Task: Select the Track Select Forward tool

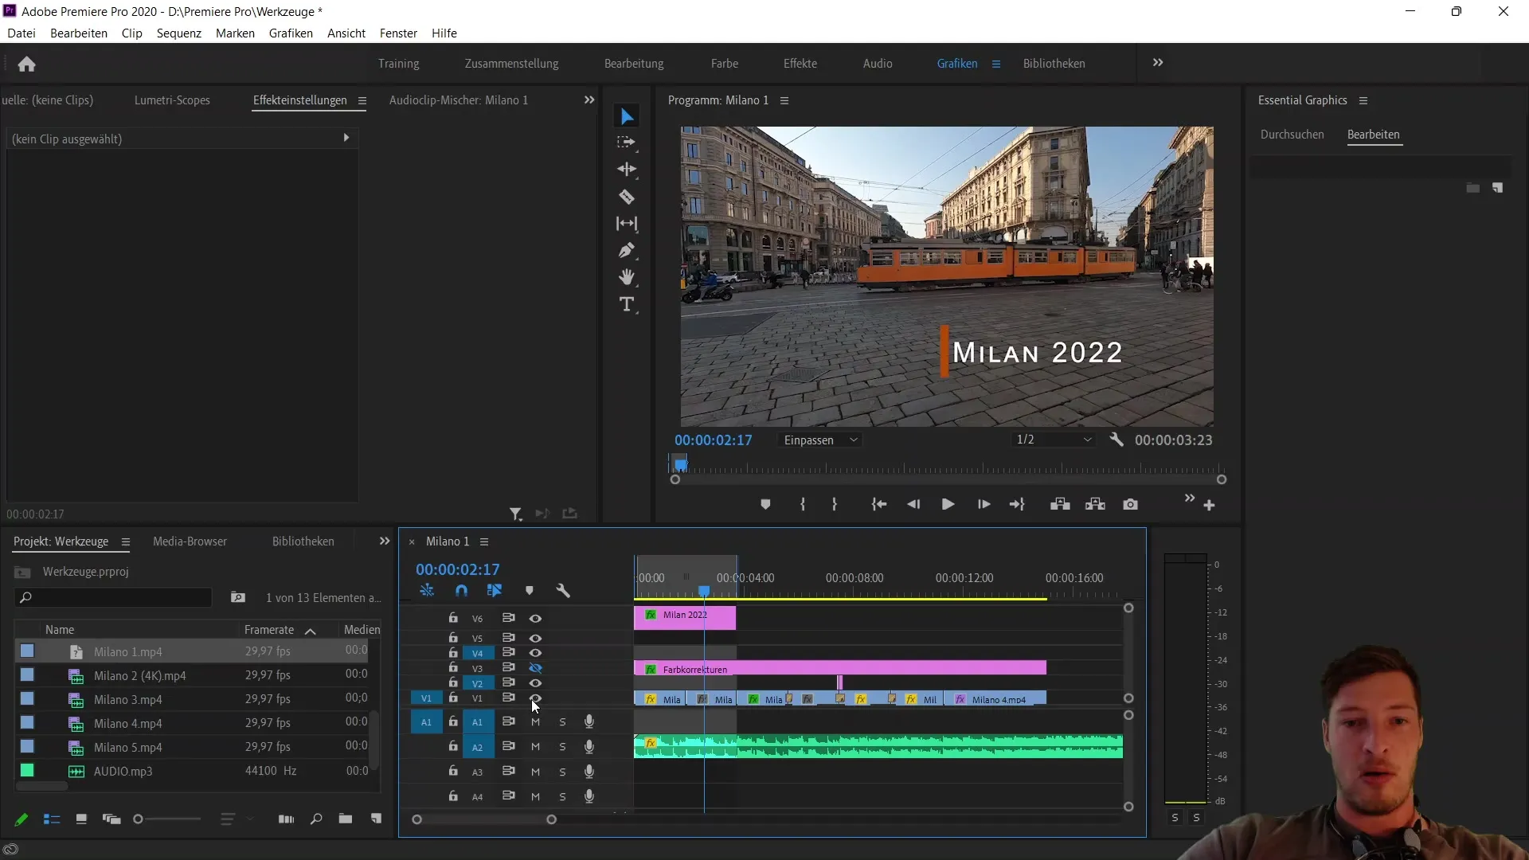Action: [627, 143]
